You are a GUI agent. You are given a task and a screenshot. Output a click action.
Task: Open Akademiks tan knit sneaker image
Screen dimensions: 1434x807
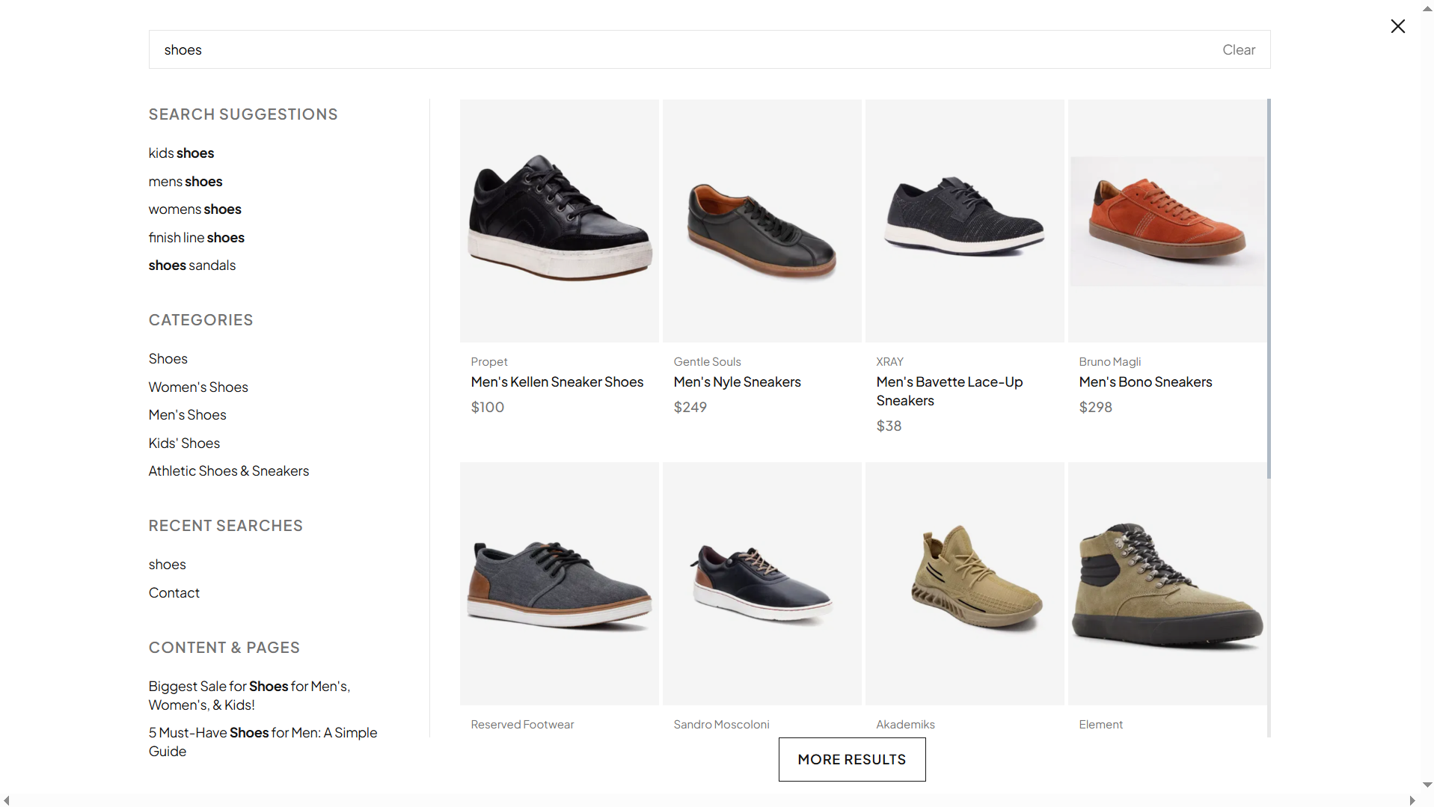click(x=964, y=583)
